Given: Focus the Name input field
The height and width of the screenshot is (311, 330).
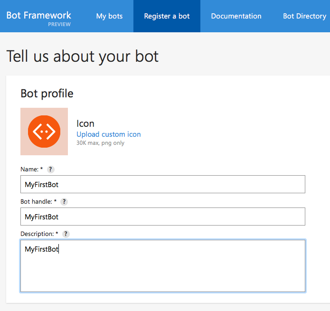Looking at the screenshot, I should (x=163, y=184).
